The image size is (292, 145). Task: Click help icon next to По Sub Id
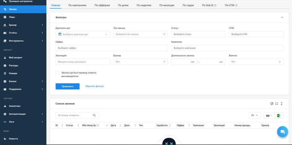point(215,5)
